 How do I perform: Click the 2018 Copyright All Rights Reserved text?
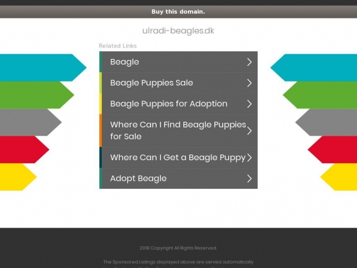coord(178,248)
